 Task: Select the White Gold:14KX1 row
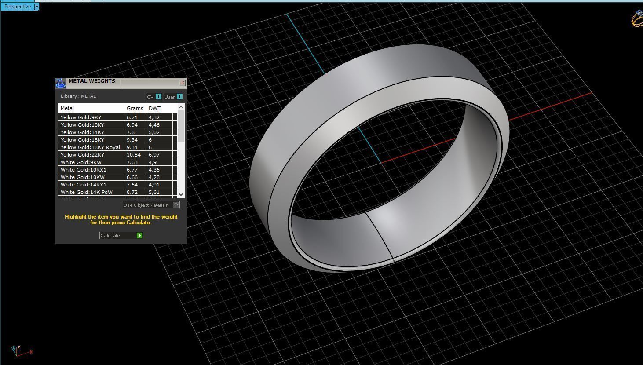click(x=117, y=185)
